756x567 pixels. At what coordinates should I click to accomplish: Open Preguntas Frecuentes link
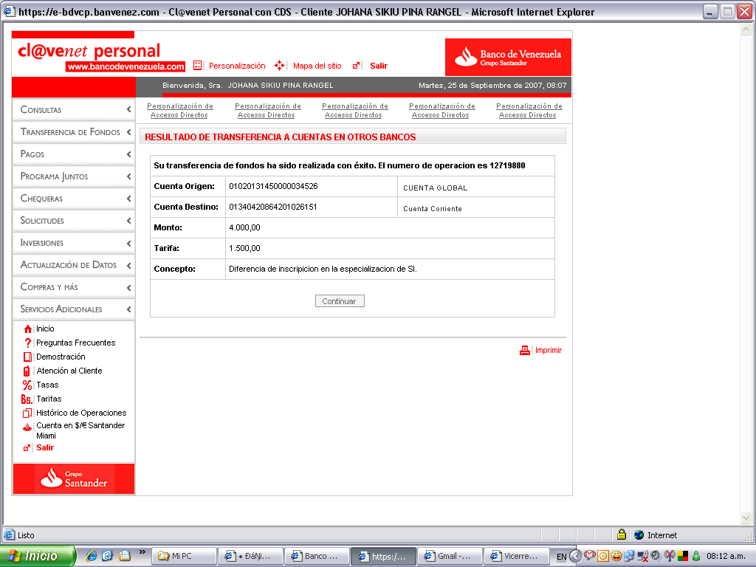[x=76, y=343]
